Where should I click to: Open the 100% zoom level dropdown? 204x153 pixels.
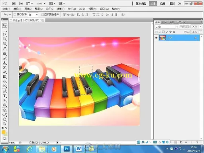click(x=41, y=4)
